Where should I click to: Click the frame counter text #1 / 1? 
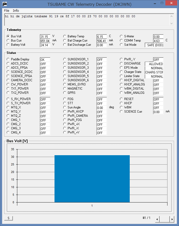pyautogui.click(x=147, y=218)
